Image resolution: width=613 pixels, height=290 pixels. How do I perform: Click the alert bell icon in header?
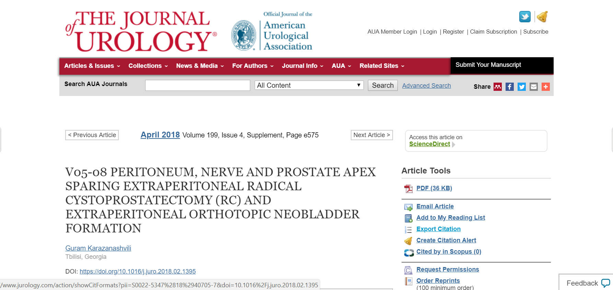coord(542,16)
